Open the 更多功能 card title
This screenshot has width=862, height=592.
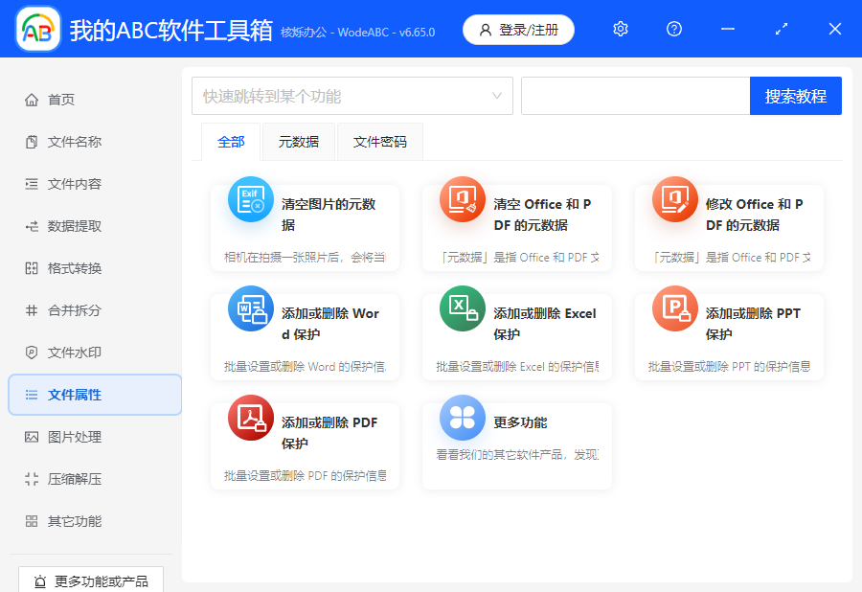(520, 422)
